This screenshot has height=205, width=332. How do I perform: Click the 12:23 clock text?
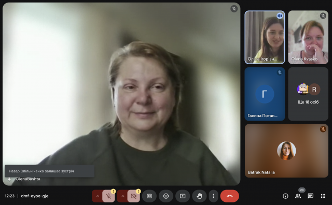click(9, 196)
